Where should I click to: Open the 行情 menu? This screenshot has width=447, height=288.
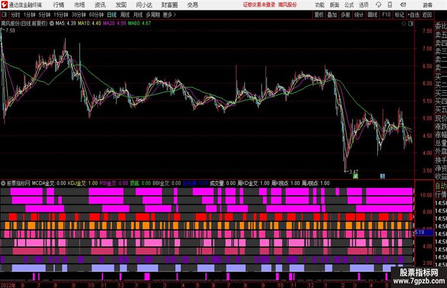59,5
